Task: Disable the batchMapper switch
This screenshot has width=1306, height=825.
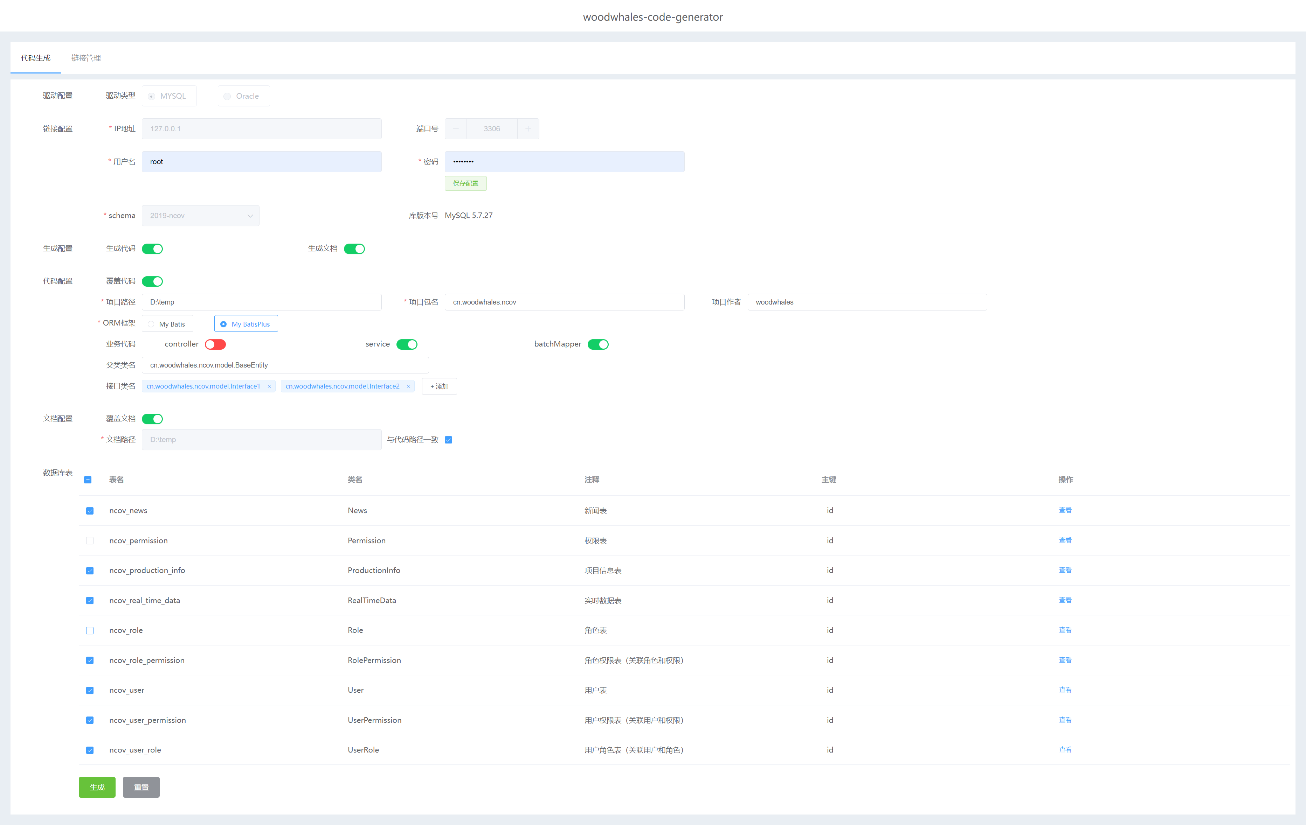Action: [598, 345]
